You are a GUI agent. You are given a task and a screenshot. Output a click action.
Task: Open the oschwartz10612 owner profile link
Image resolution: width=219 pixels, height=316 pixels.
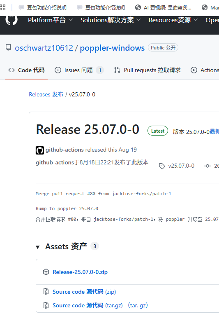click(x=44, y=48)
